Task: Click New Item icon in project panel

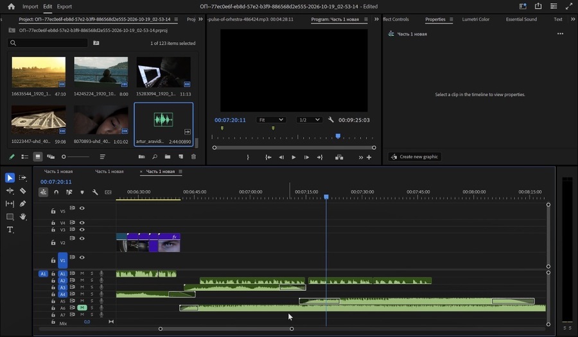Action: (180, 157)
